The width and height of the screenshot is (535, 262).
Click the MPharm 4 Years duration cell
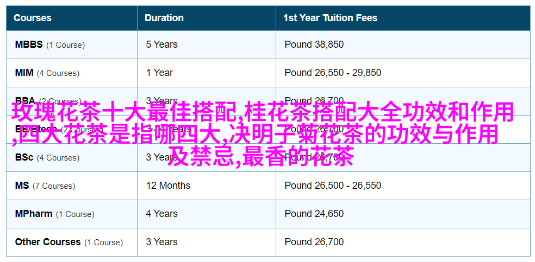tap(161, 214)
